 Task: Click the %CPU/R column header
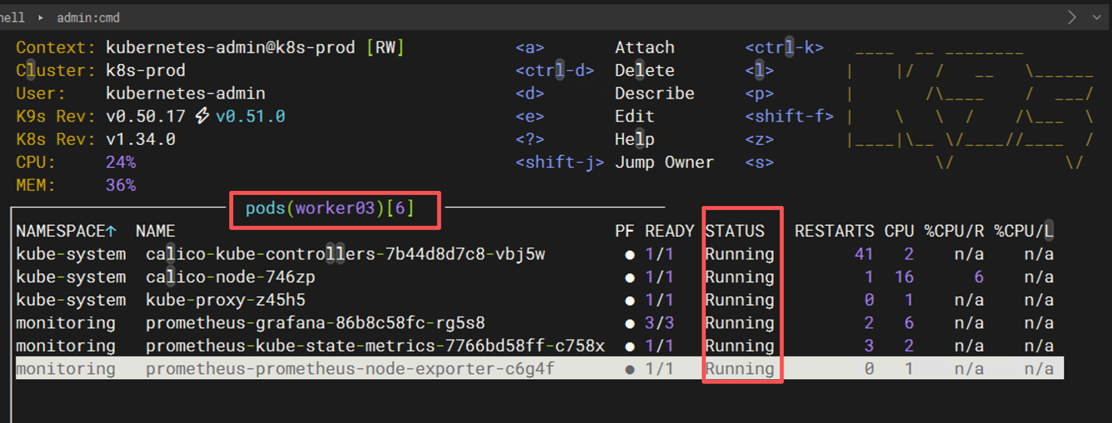point(954,231)
